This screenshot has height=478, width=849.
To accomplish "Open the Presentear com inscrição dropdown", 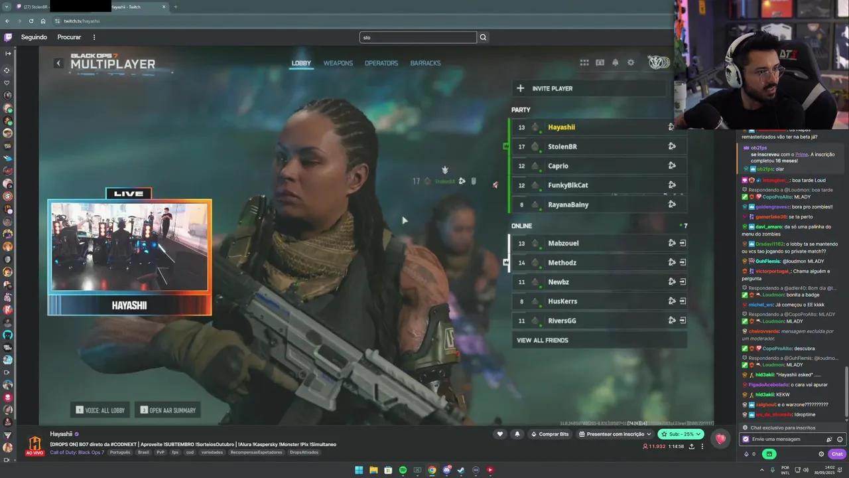I will click(x=616, y=434).
